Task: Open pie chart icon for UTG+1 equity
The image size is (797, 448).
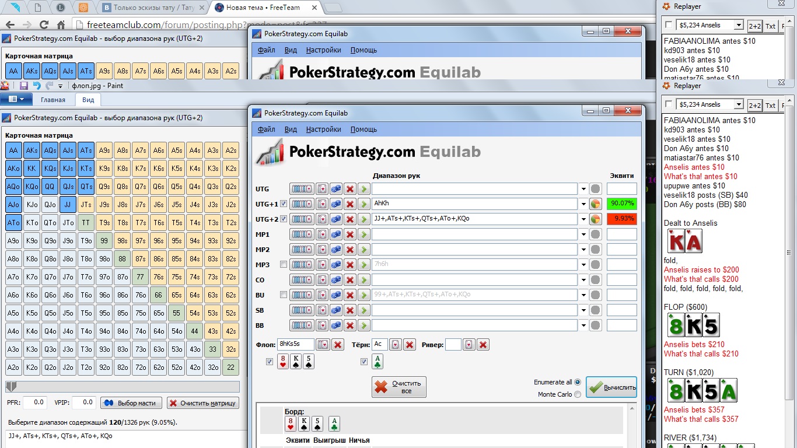Action: 596,204
